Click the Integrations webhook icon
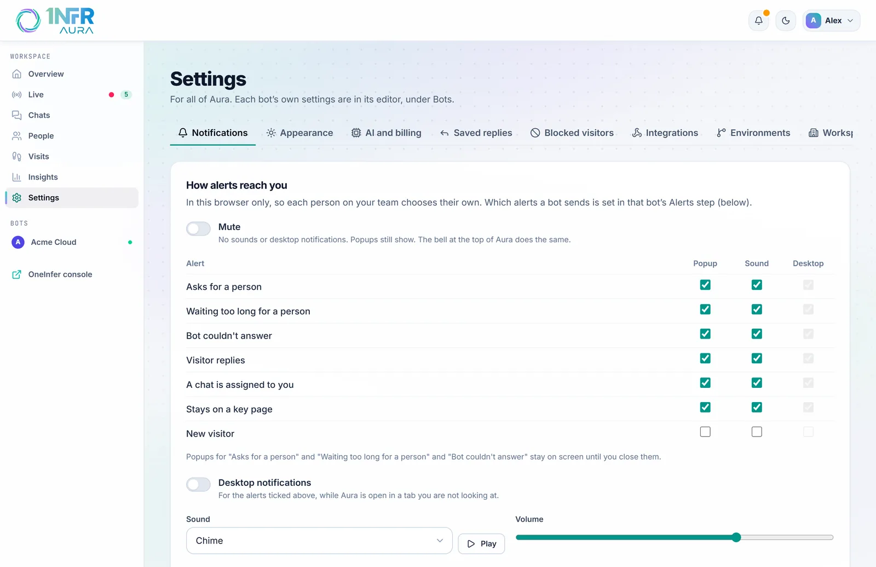This screenshot has width=876, height=567. (x=637, y=133)
